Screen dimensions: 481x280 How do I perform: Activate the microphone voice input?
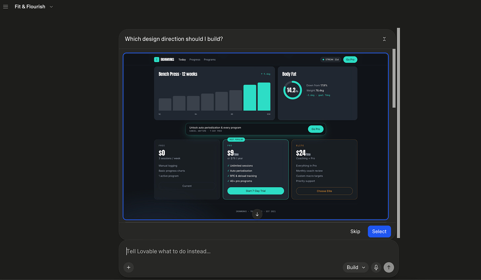[x=376, y=267]
